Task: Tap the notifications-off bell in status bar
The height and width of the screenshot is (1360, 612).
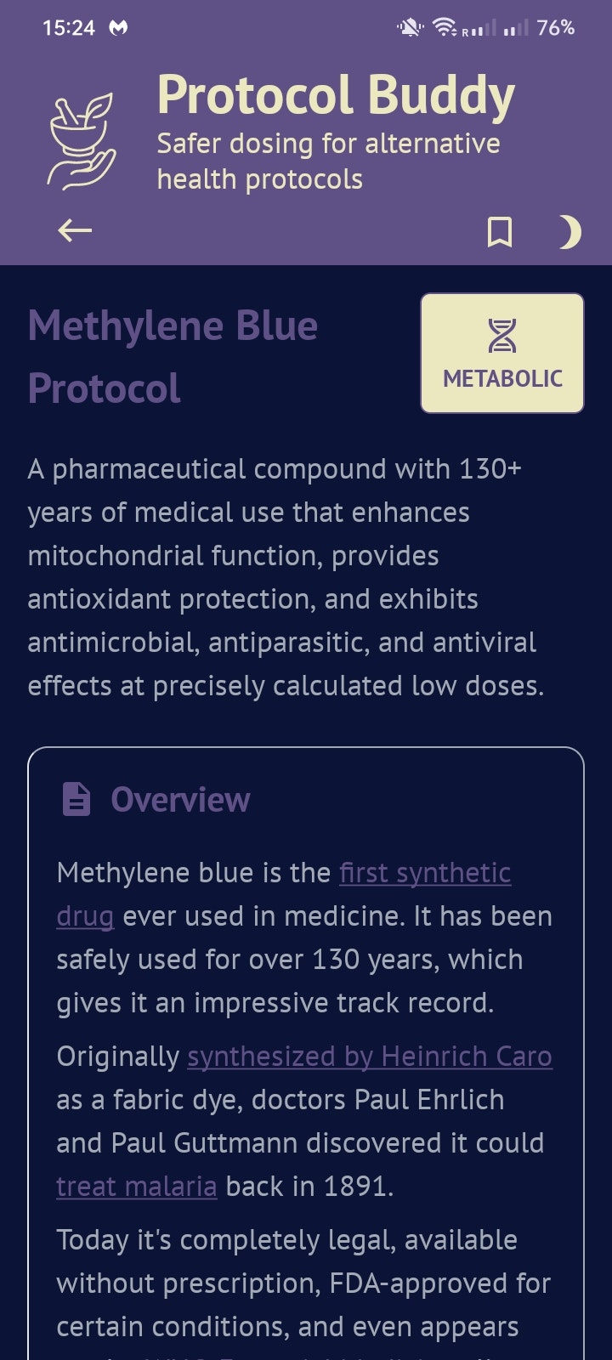Action: tap(409, 27)
